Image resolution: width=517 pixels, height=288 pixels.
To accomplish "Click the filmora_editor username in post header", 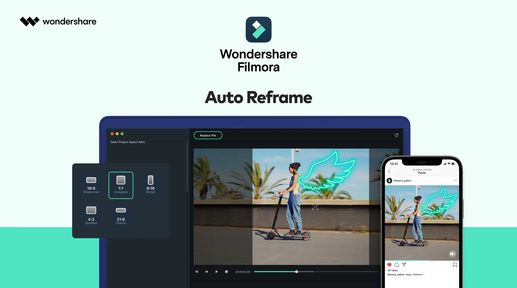I will tap(403, 181).
